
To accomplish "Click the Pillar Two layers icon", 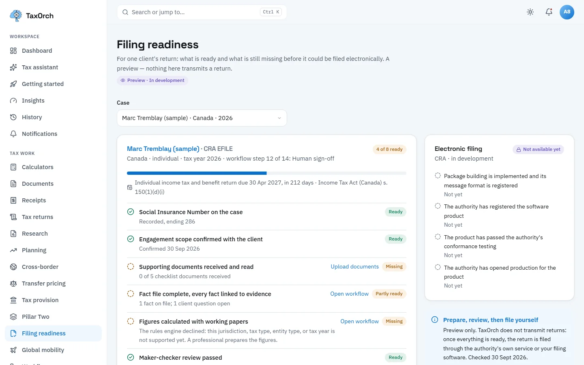I will [13, 317].
